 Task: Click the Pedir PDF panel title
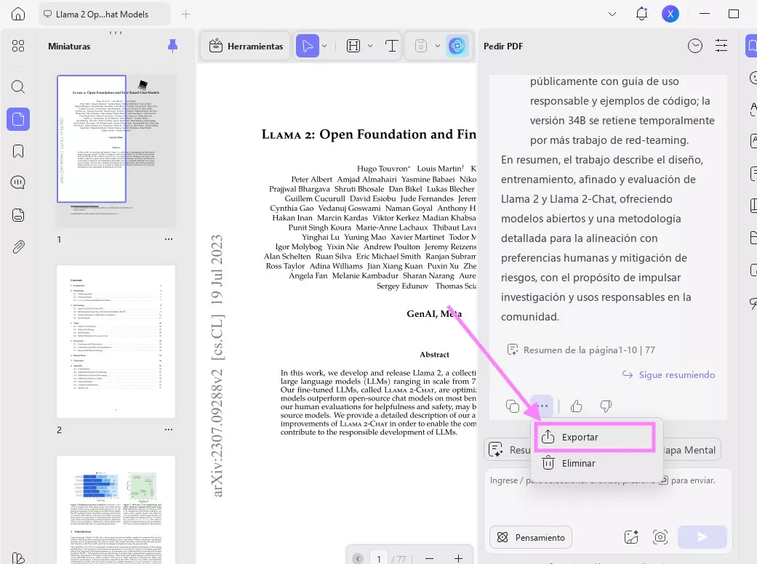click(x=503, y=47)
